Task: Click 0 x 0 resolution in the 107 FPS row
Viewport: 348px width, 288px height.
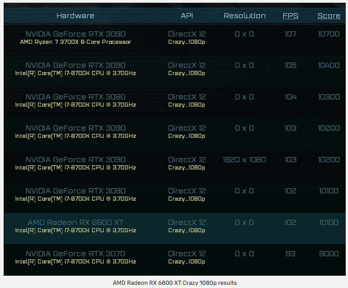Action: 244,34
